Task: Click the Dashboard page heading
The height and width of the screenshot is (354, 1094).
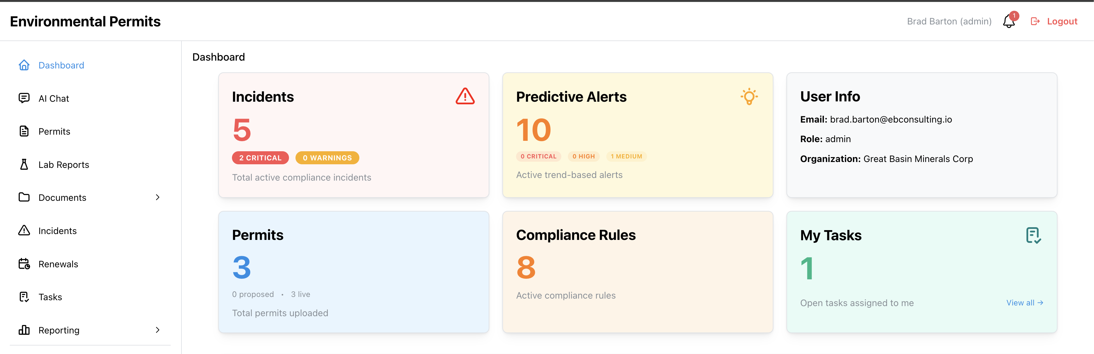Action: (x=218, y=57)
